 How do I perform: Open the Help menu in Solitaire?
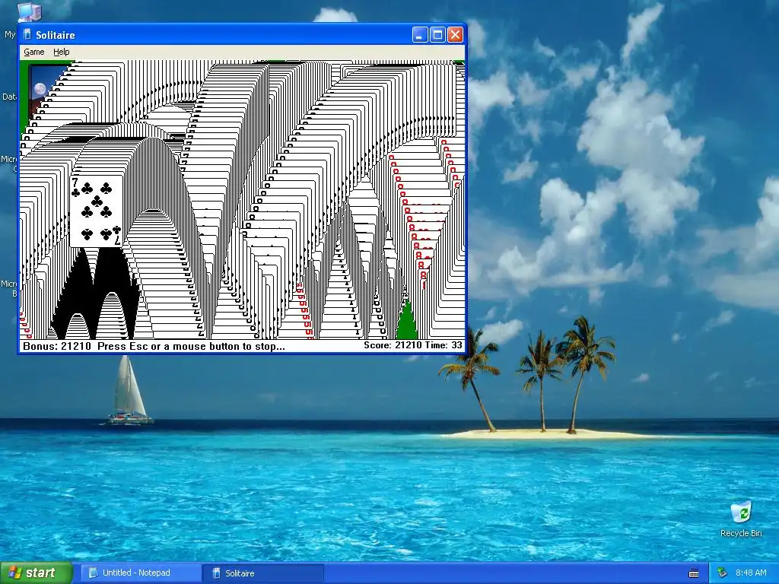click(61, 52)
